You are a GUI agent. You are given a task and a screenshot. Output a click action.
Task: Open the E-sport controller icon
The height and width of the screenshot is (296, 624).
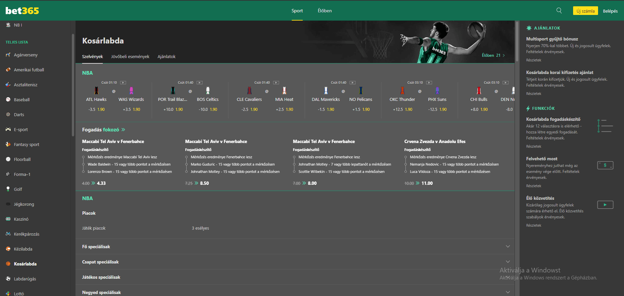pyautogui.click(x=8, y=129)
